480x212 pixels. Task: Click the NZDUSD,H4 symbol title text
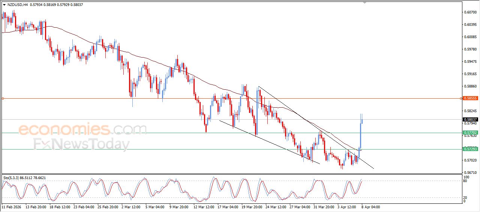(17, 5)
